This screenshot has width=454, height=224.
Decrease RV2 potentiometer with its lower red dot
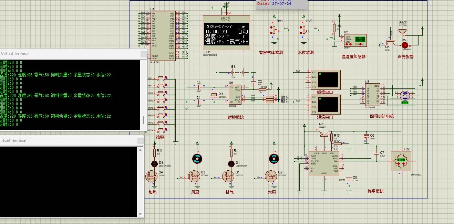301,33
